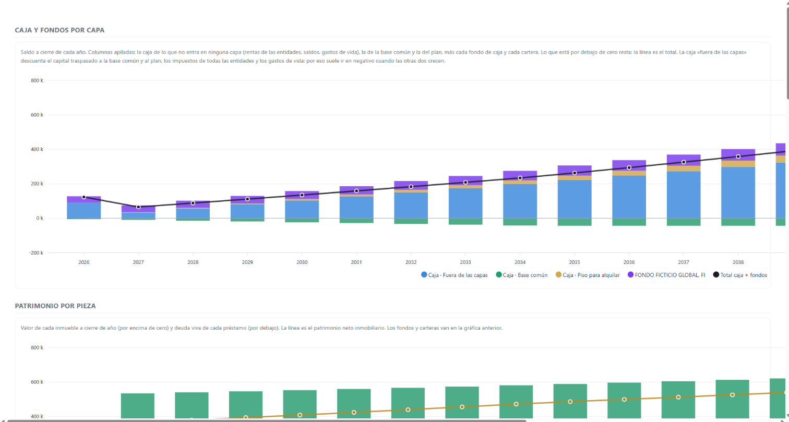Image resolution: width=789 pixels, height=422 pixels.
Task: Toggle the 'Caja · Piso para alquilar' legend entry
Action: tap(587, 275)
